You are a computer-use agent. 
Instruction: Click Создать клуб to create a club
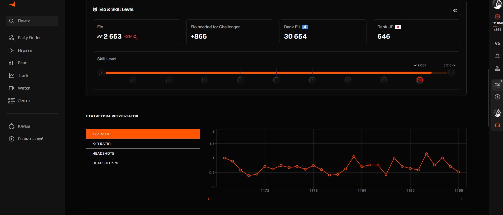pos(30,139)
